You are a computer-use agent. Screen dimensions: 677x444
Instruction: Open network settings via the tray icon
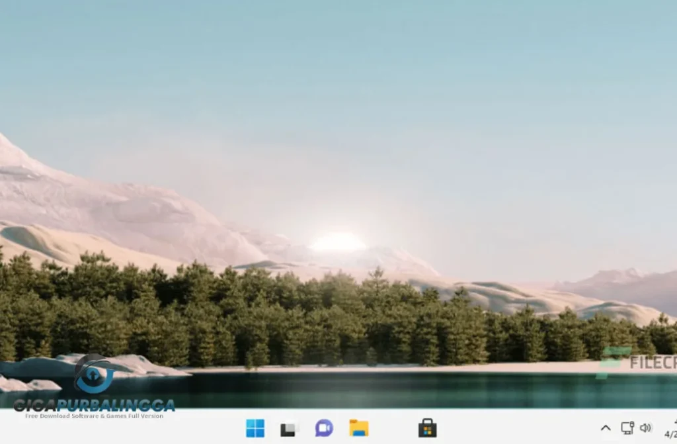(627, 429)
